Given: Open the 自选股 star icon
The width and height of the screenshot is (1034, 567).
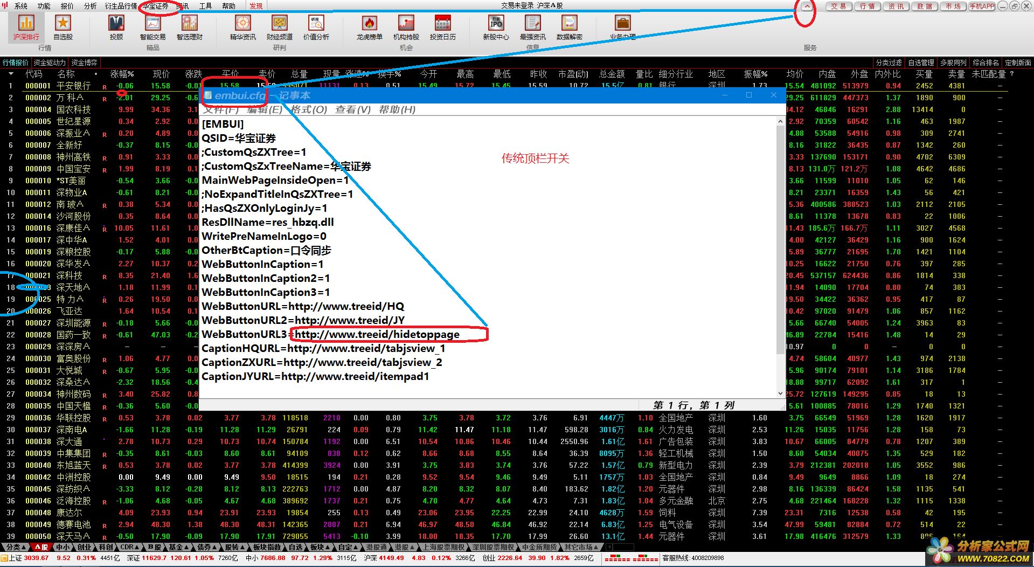Looking at the screenshot, I should tap(63, 27).
